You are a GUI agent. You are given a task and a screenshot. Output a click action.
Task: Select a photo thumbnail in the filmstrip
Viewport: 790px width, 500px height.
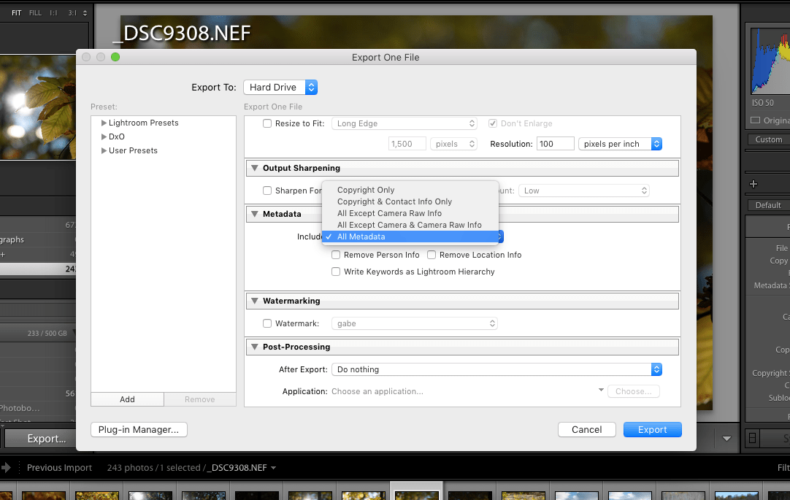[416, 491]
